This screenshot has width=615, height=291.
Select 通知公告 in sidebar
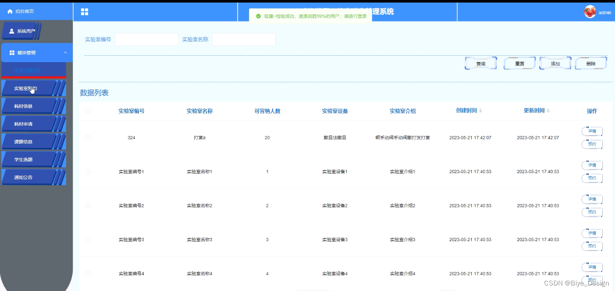[34, 177]
